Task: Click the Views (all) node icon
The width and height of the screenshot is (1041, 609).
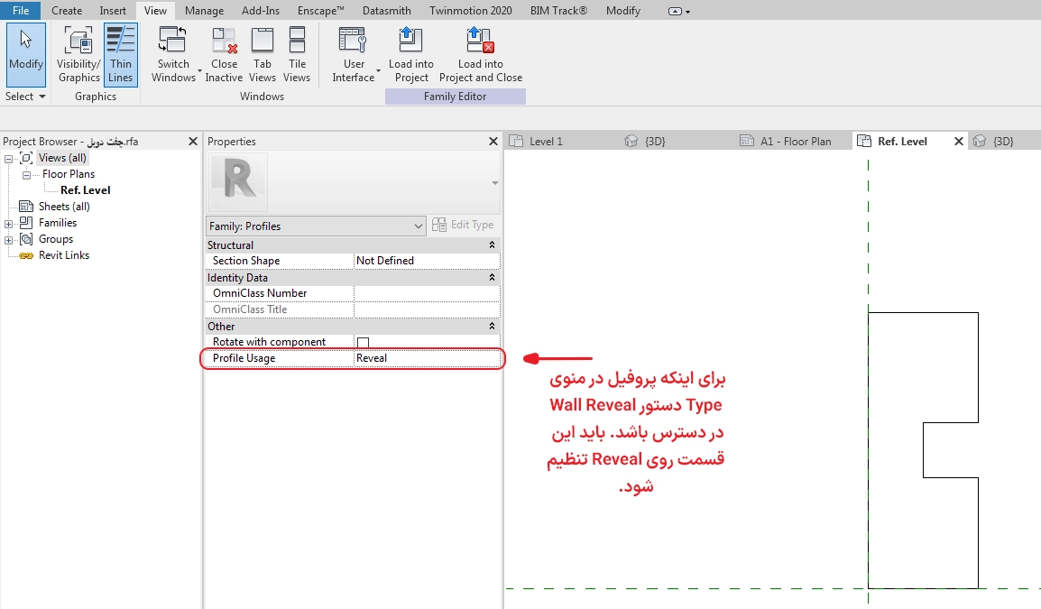Action: click(26, 158)
